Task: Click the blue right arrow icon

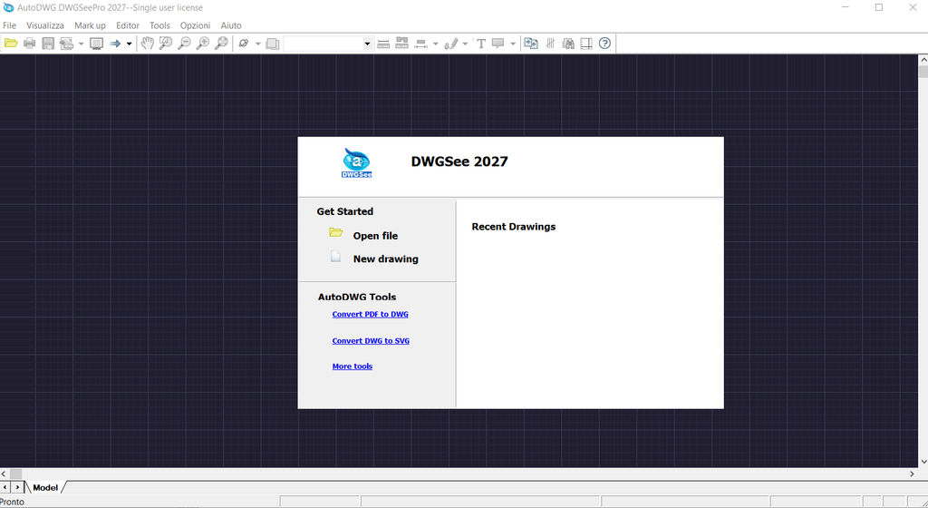Action: [x=115, y=44]
